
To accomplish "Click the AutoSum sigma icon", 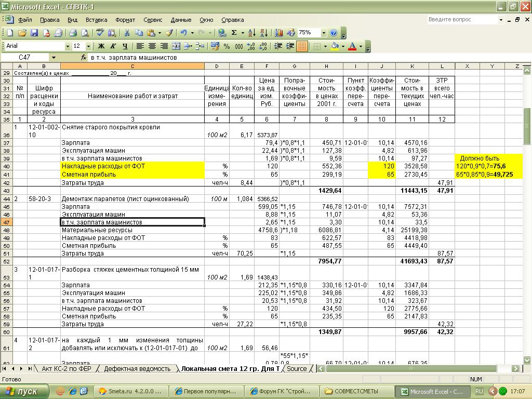I will (234, 33).
